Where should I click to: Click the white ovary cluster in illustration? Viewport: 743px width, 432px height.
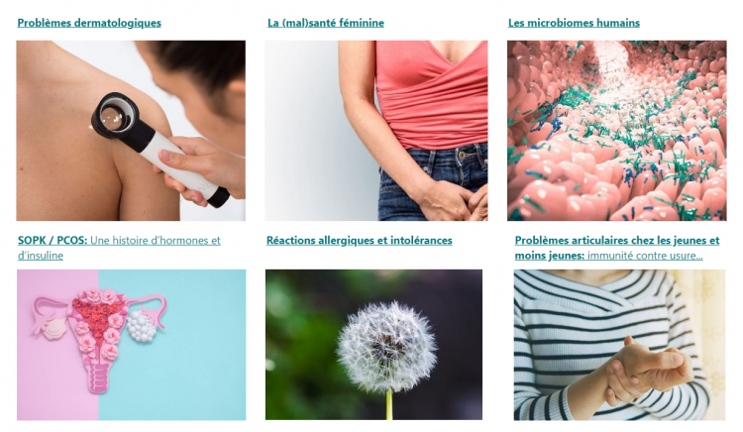coord(140,326)
